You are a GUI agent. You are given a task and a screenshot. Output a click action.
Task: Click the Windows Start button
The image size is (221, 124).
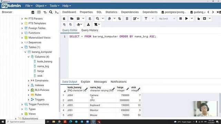click(3, 122)
